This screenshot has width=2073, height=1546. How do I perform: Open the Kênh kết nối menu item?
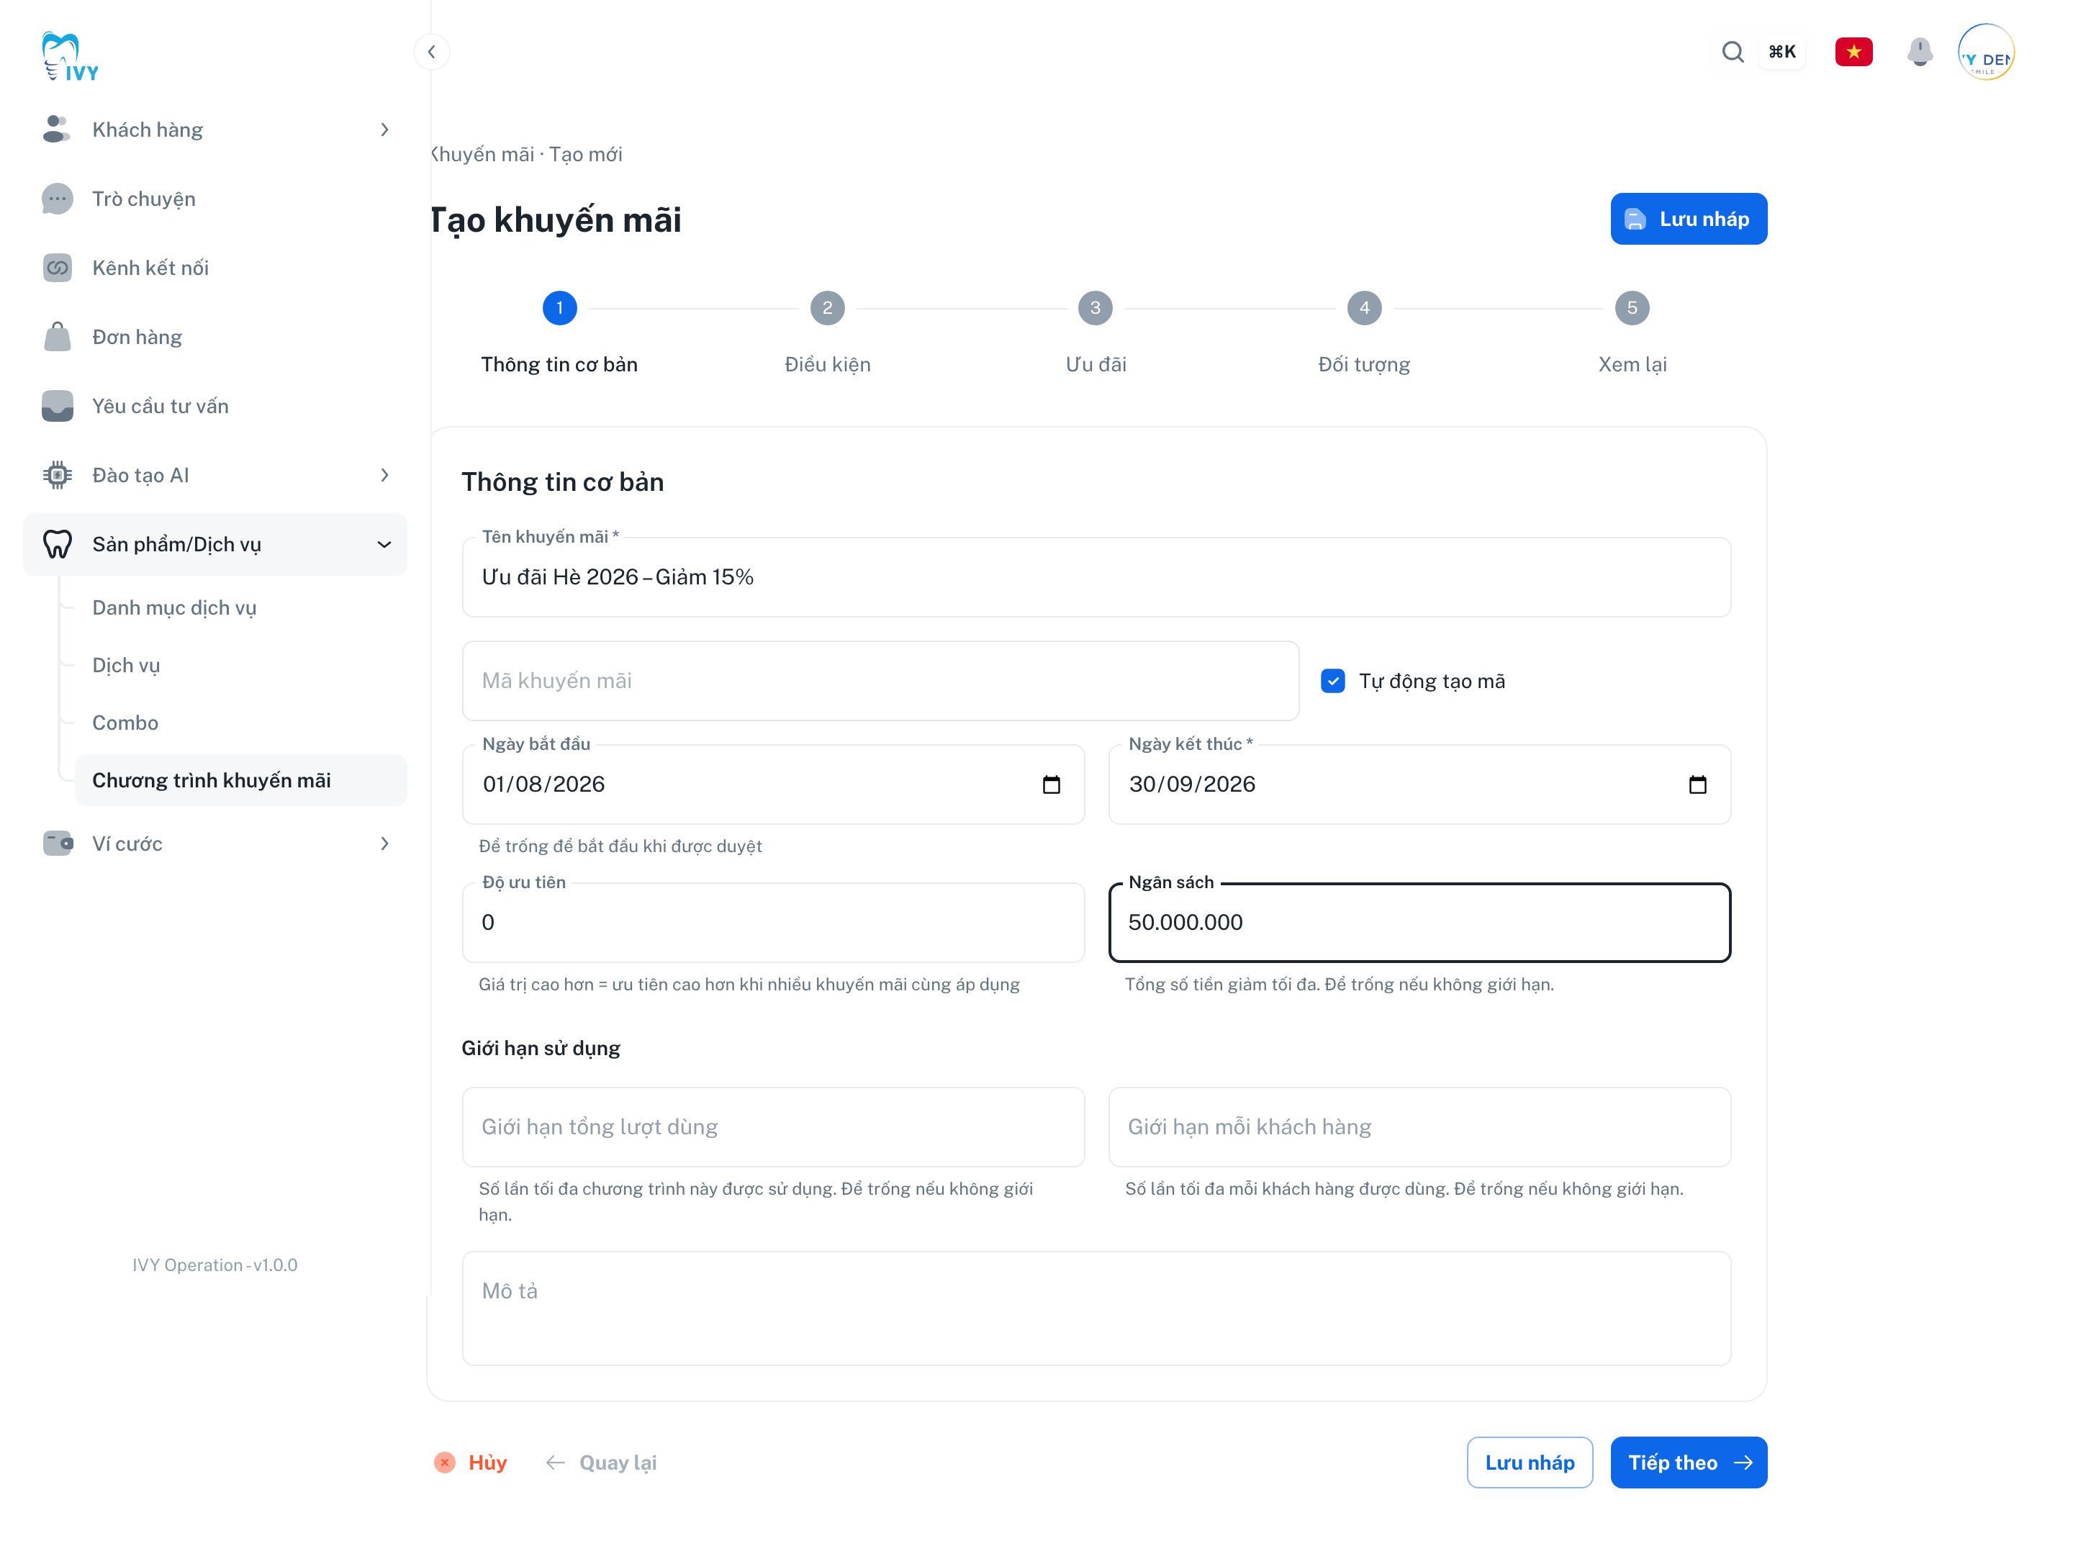coord(215,268)
